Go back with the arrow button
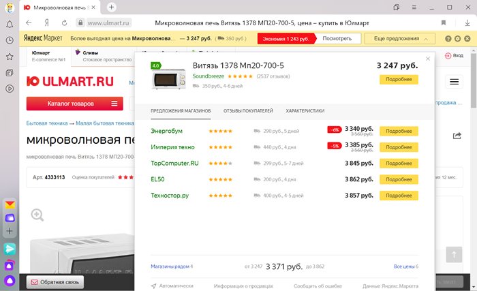 coord(29,22)
